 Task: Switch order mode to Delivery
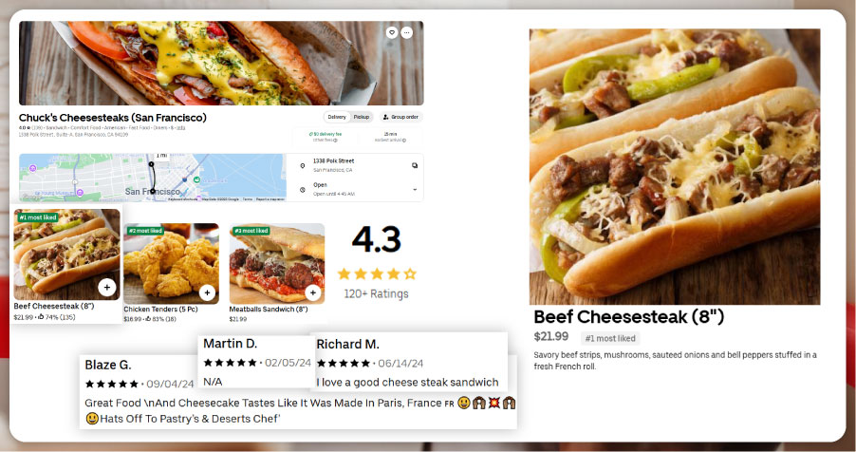click(337, 117)
